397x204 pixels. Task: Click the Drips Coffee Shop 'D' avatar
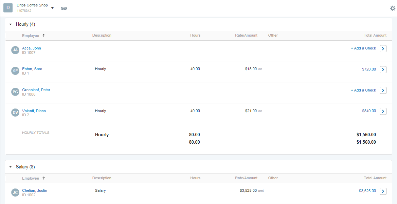point(8,8)
